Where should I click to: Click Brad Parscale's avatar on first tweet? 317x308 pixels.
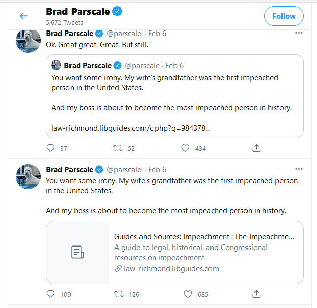(28, 41)
